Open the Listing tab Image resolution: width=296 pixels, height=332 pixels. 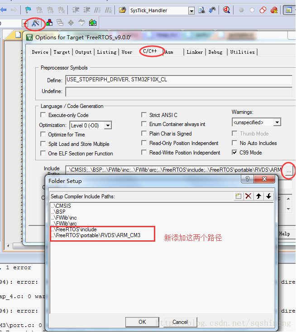coord(107,52)
